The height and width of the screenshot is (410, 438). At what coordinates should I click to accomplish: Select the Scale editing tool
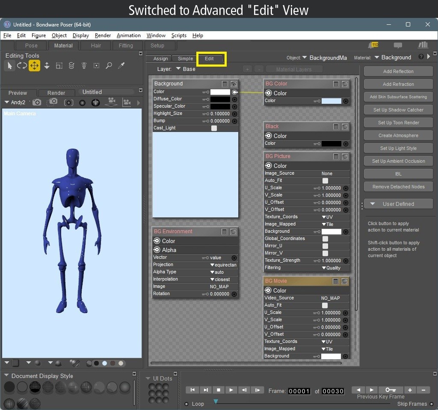[x=59, y=66]
